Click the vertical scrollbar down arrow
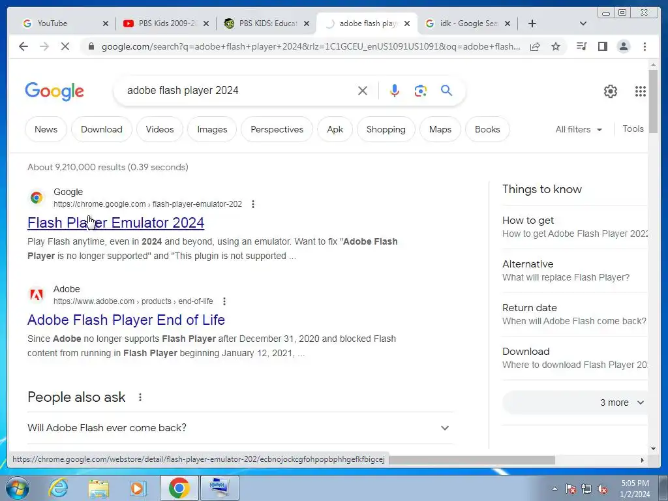 pyautogui.click(x=653, y=449)
